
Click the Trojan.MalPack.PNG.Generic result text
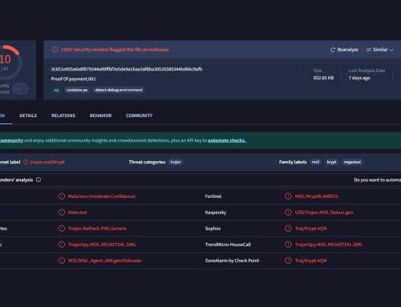97,228
